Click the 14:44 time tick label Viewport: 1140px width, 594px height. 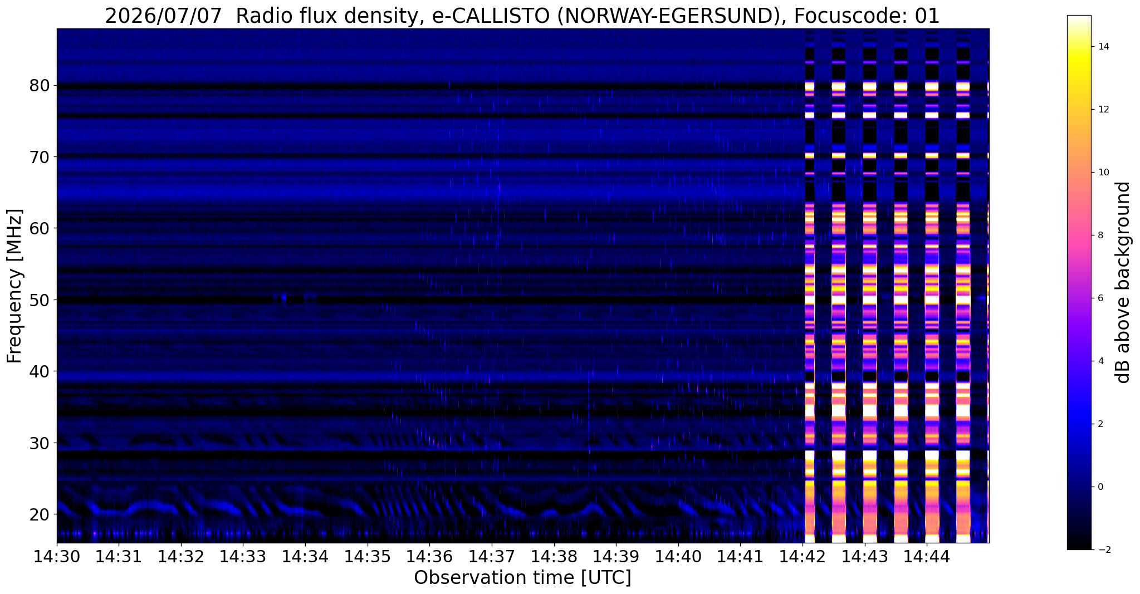tap(927, 556)
